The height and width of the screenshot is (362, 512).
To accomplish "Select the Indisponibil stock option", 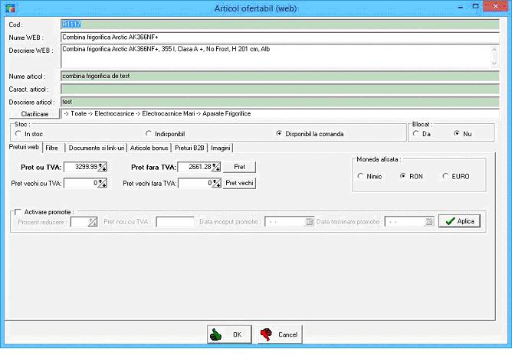I will click(x=149, y=133).
